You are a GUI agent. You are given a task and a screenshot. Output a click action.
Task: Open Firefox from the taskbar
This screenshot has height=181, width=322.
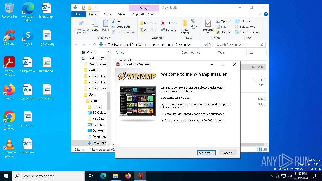[x=128, y=176]
